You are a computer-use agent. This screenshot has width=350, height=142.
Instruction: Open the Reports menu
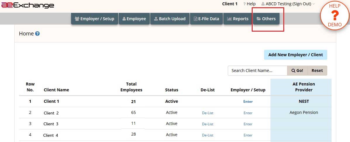[x=238, y=19]
